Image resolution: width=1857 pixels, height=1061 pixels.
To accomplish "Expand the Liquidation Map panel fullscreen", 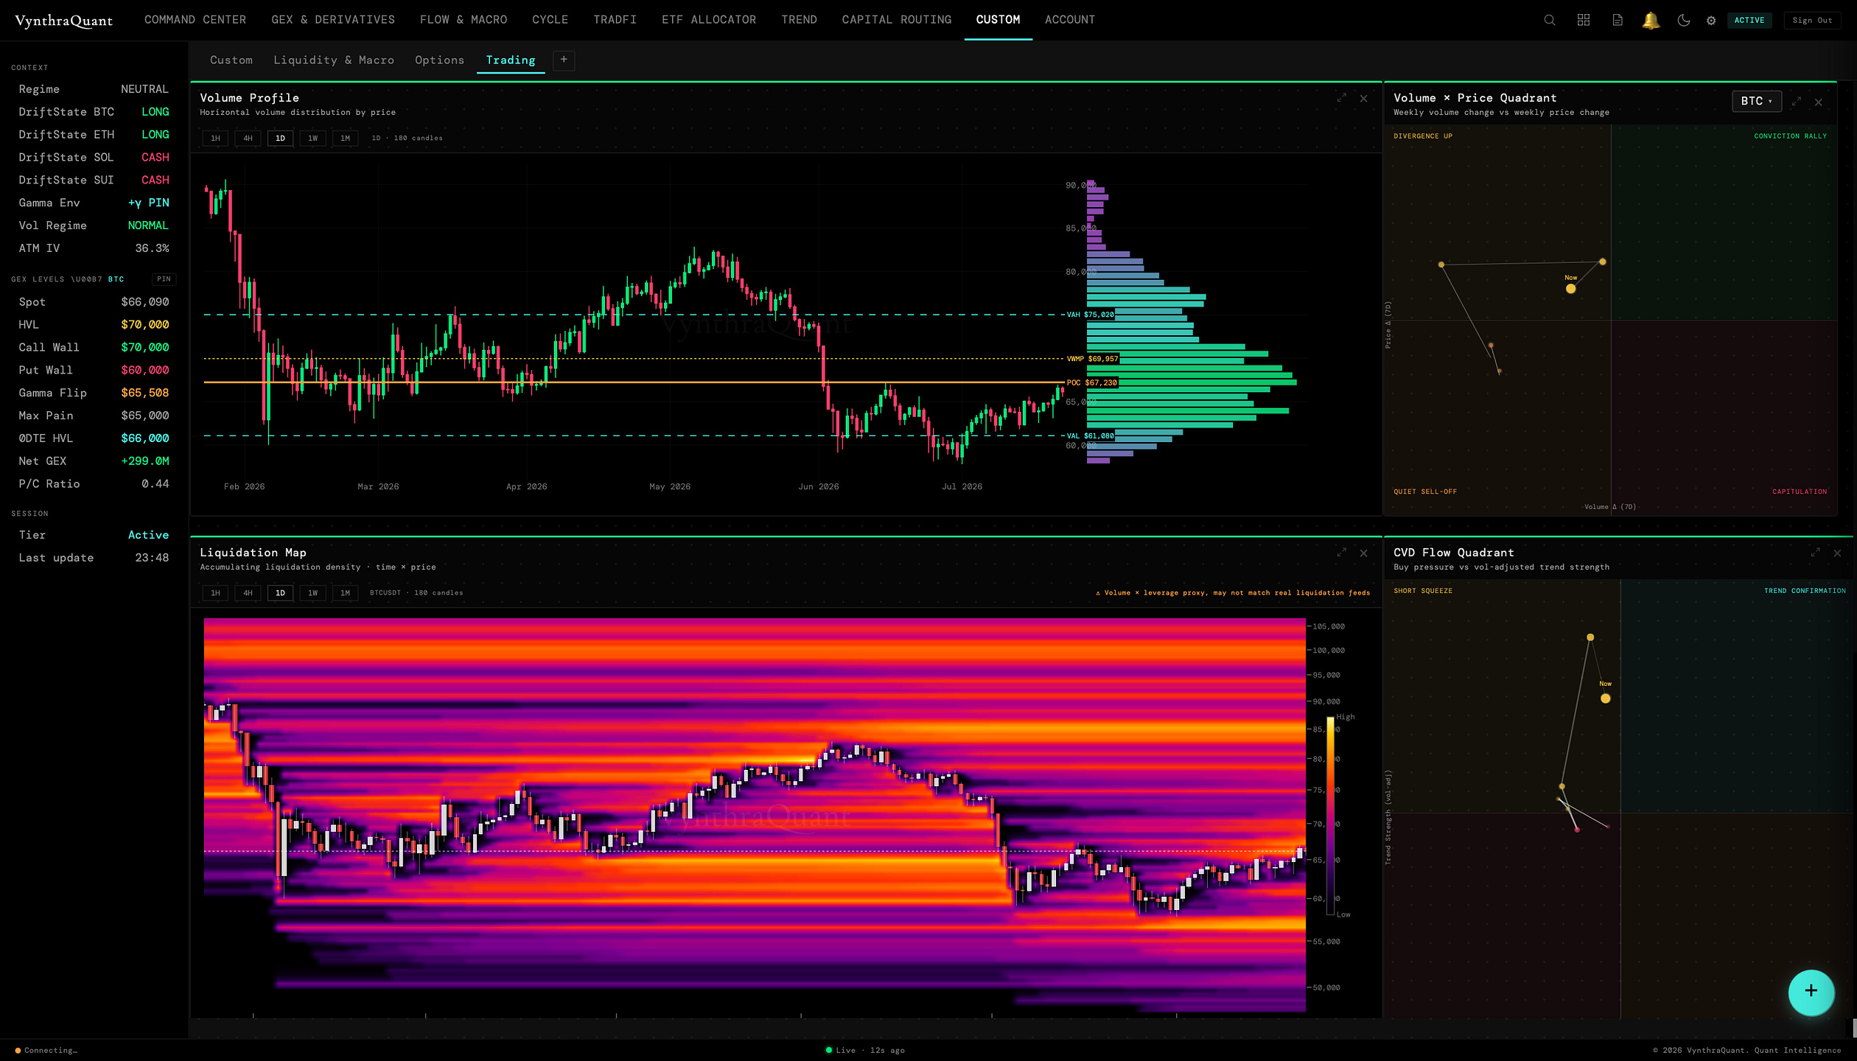I will click(1341, 553).
